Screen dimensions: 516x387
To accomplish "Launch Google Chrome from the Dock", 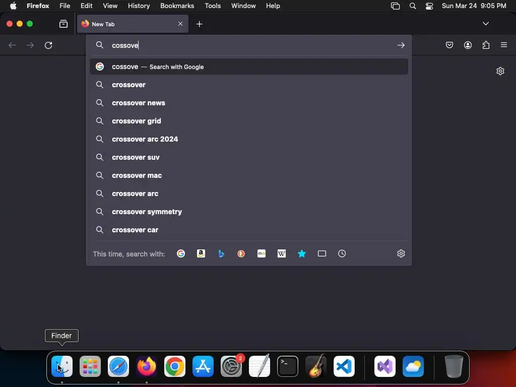I will (175, 366).
